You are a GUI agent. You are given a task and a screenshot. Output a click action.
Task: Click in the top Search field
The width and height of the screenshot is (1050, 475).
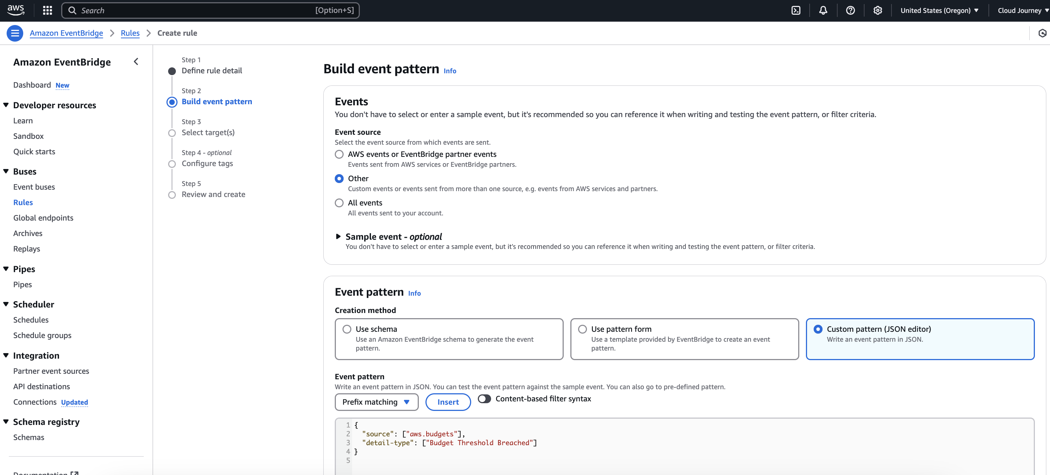click(210, 11)
